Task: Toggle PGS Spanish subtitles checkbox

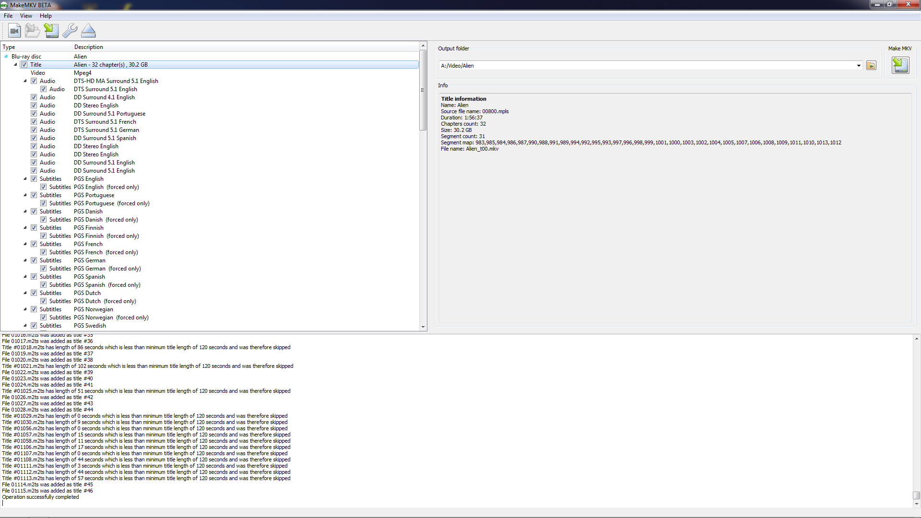Action: coord(34,277)
